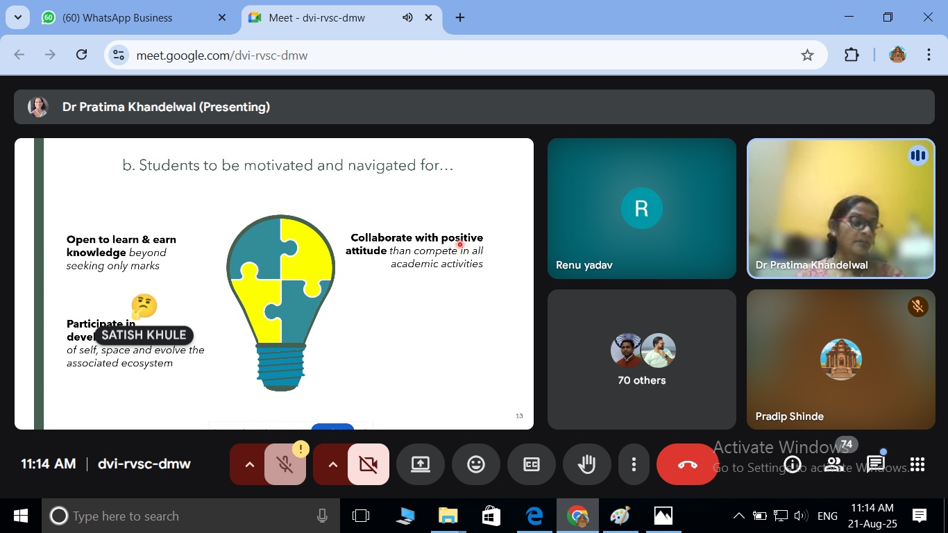Bookmark this page with the star icon
This screenshot has width=948, height=533.
click(807, 56)
